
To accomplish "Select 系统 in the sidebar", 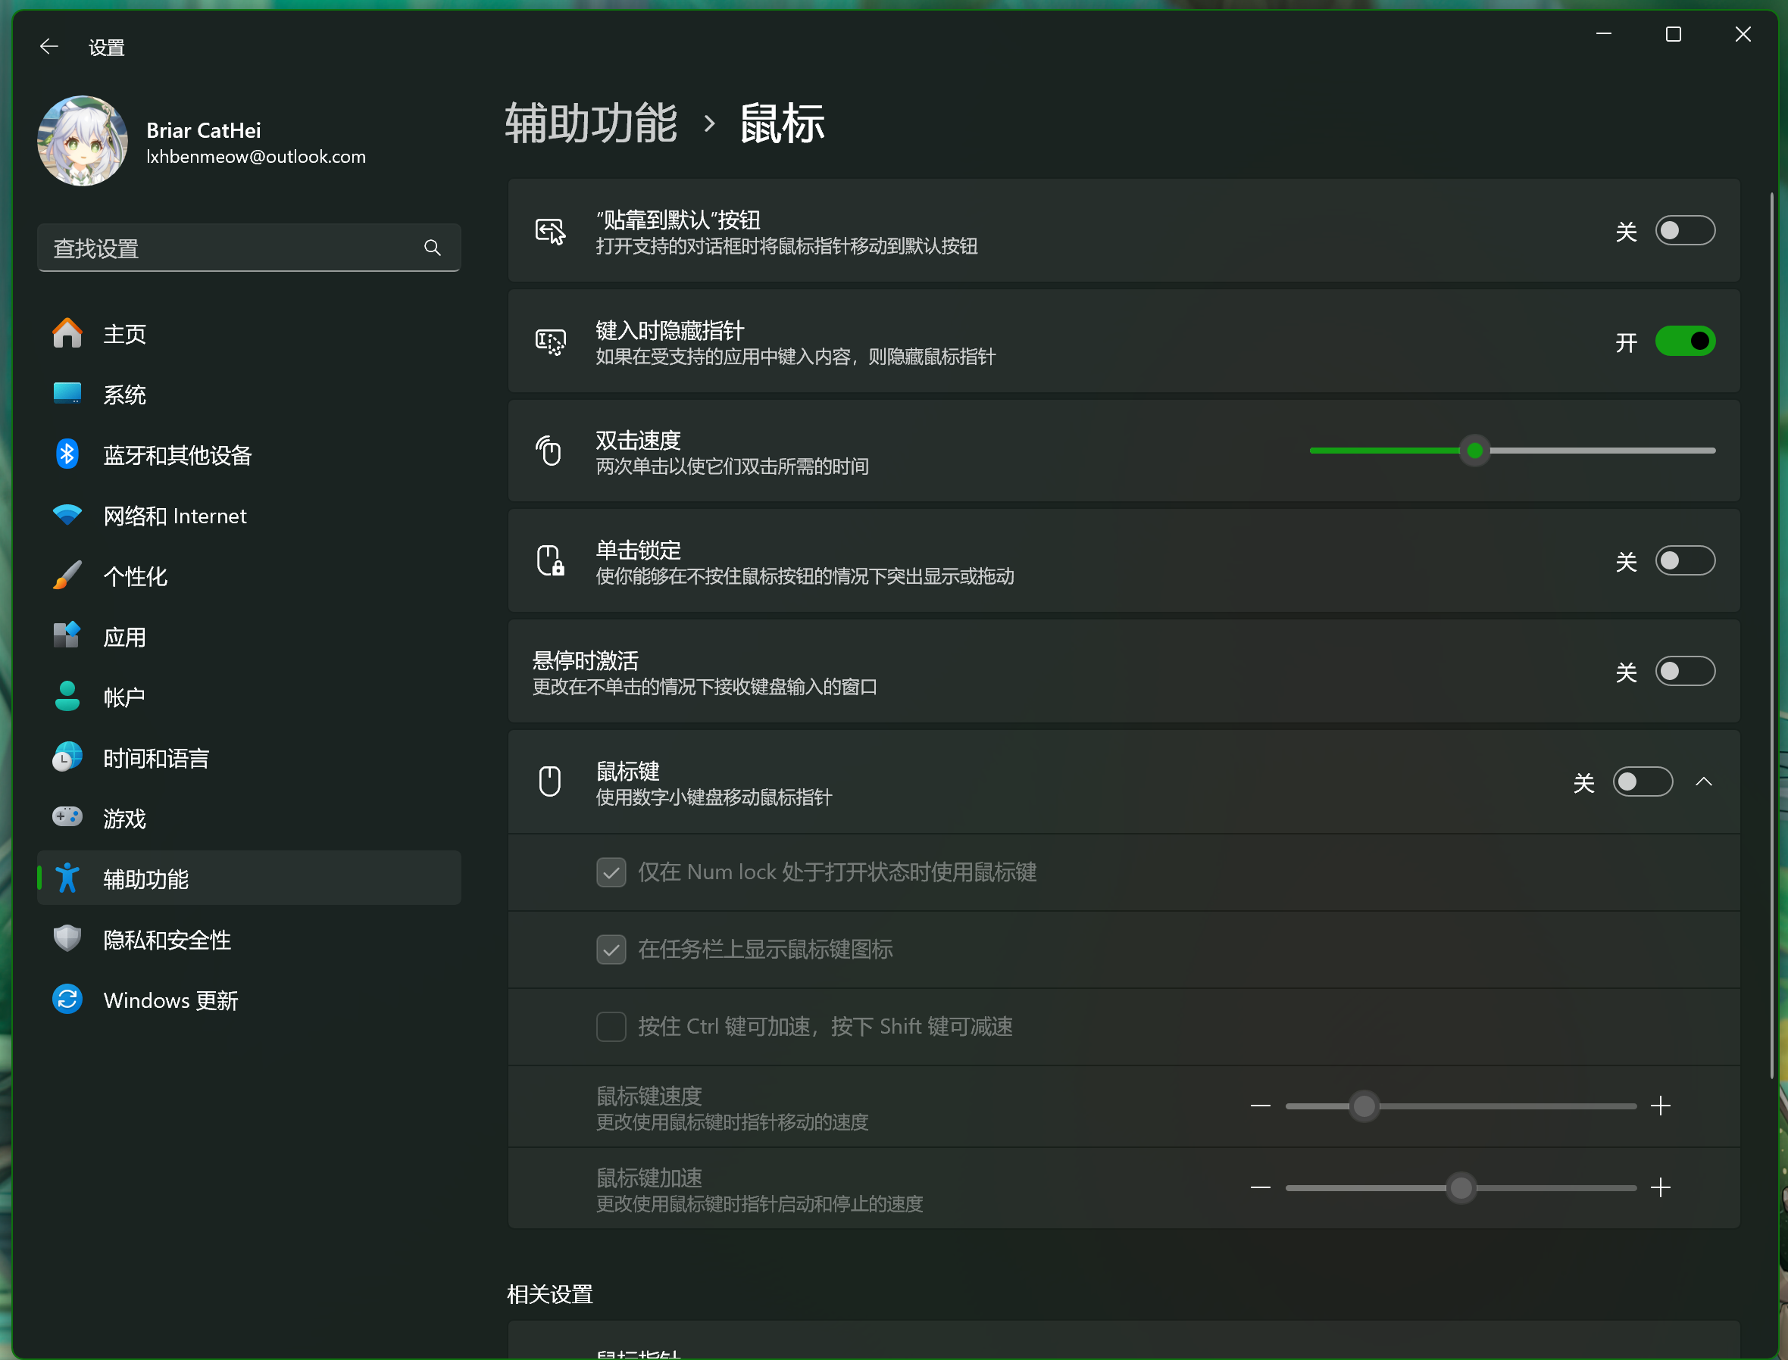I will [124, 395].
